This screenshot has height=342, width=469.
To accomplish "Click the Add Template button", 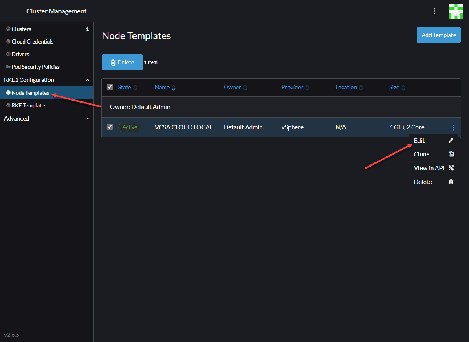I will [x=438, y=35].
